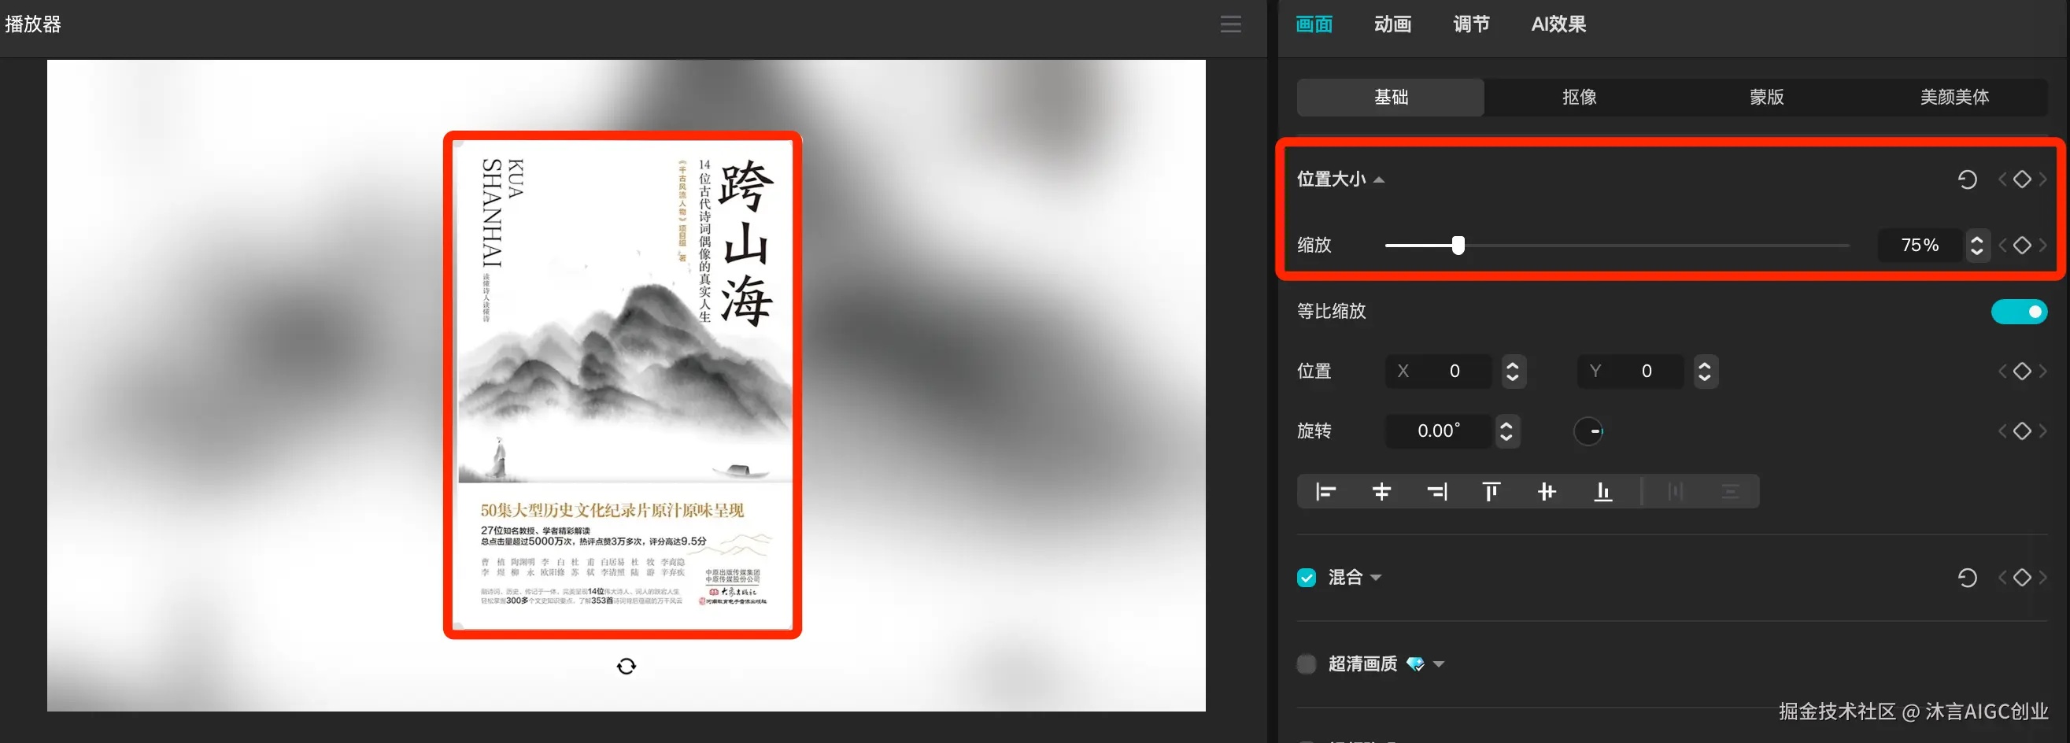
Task: Select the 抠像 sub-tab
Action: [1579, 97]
